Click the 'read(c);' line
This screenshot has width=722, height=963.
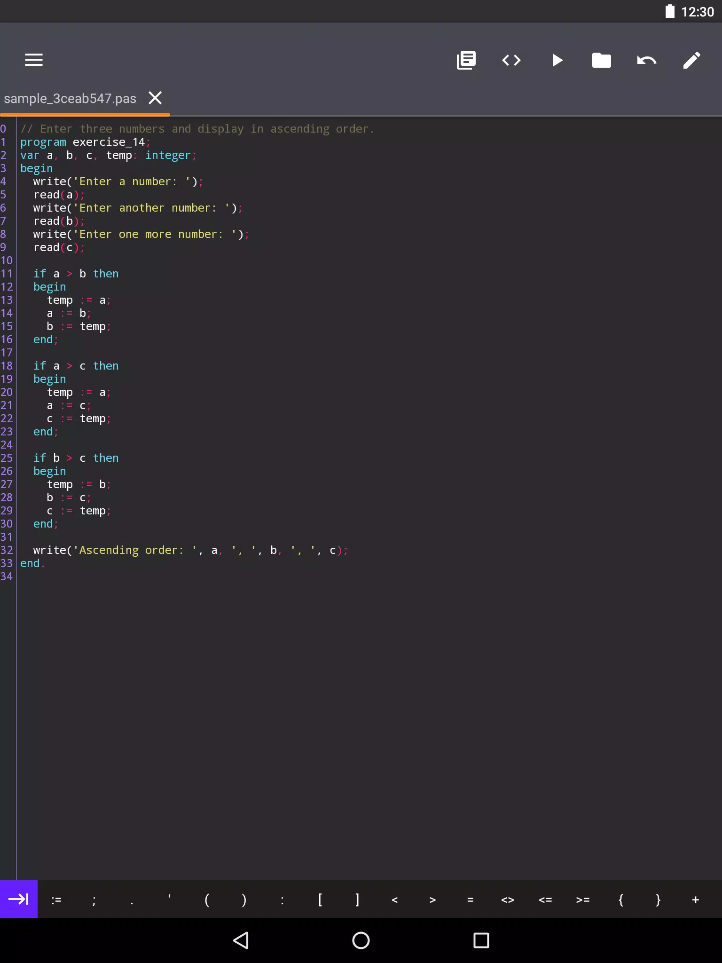[x=59, y=247]
